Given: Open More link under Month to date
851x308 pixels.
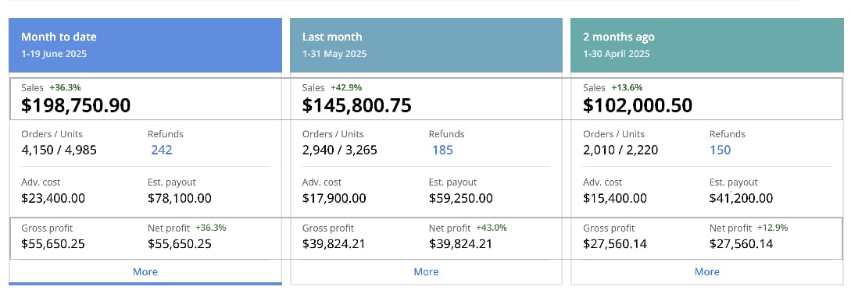Looking at the screenshot, I should [x=145, y=271].
